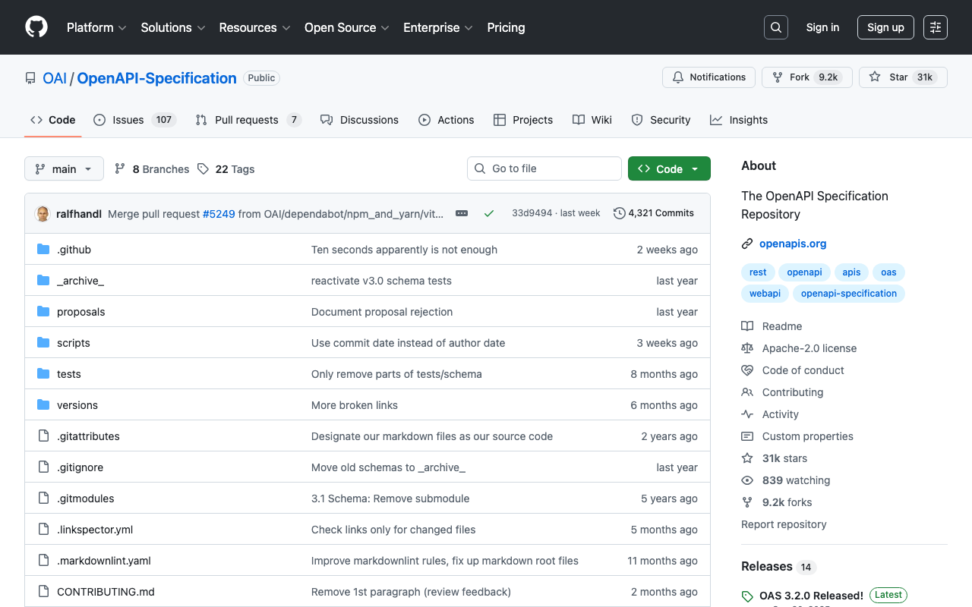Click the GitHub home logo

36,27
